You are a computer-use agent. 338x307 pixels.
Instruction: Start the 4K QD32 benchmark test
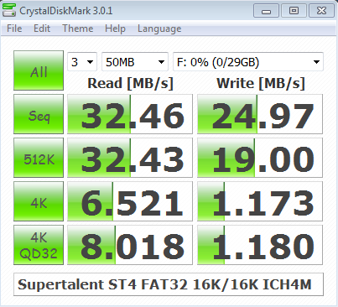[x=39, y=245]
